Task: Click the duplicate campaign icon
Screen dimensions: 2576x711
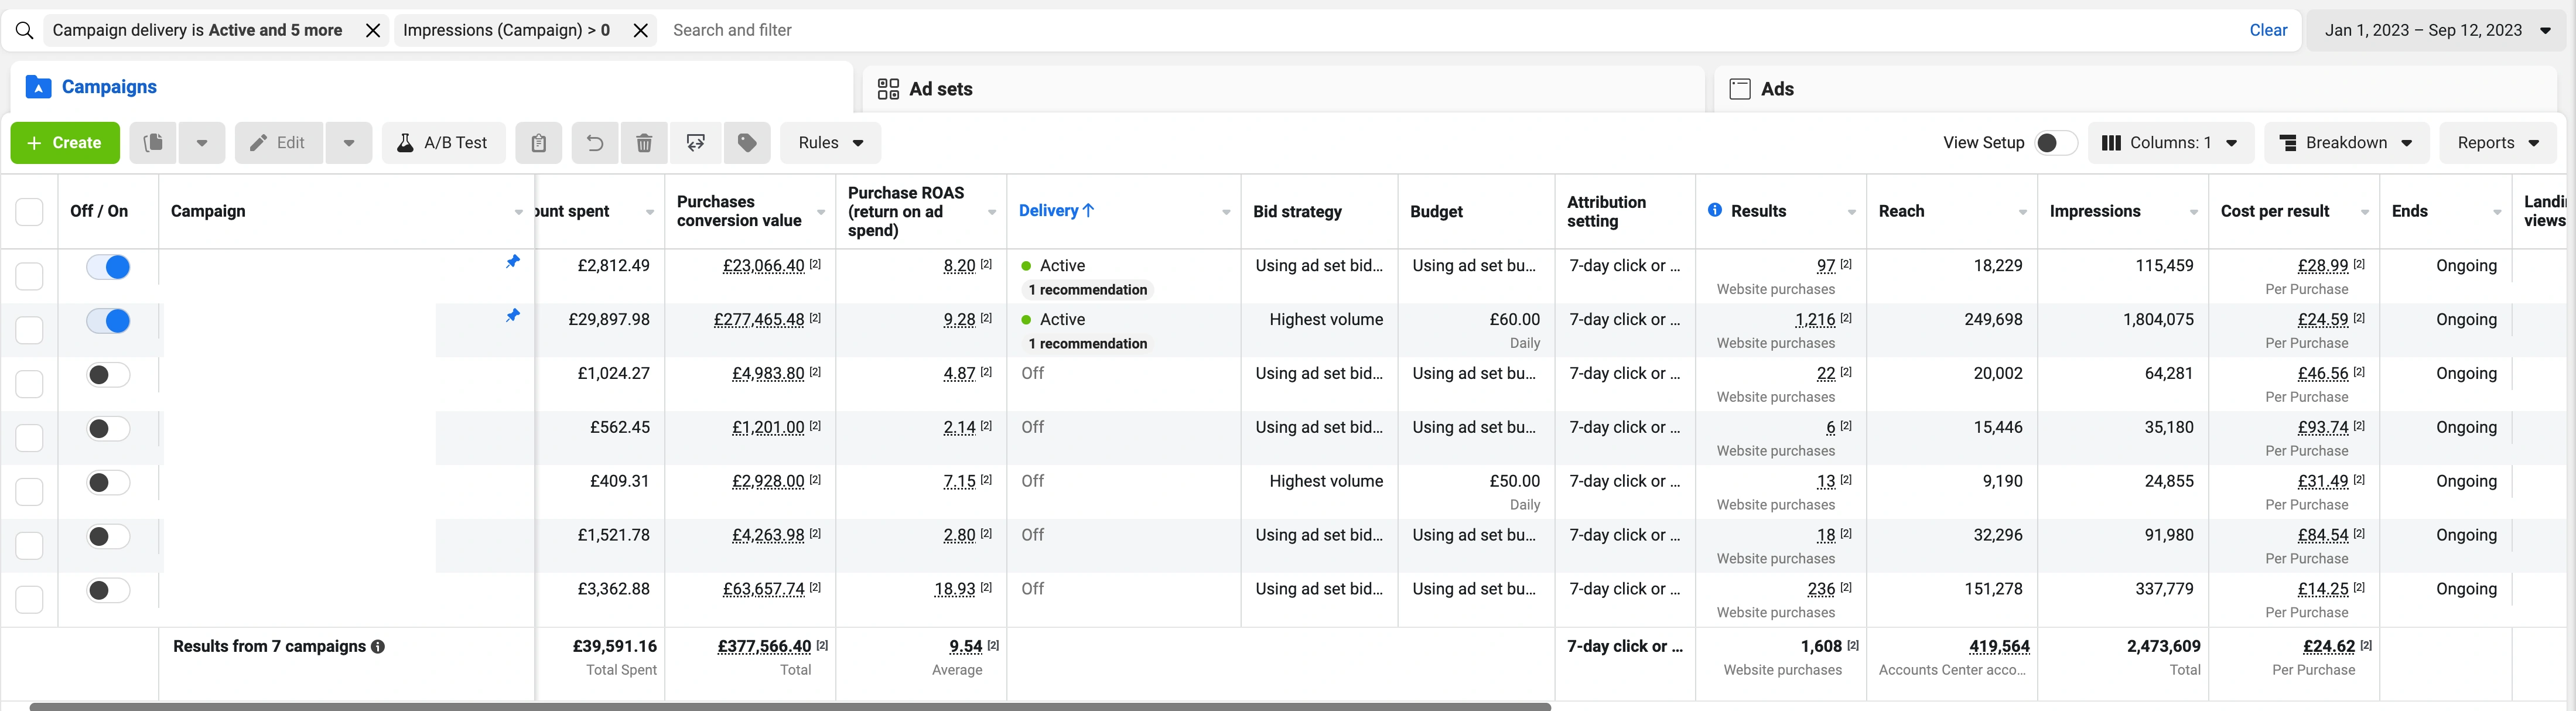Action: (153, 143)
